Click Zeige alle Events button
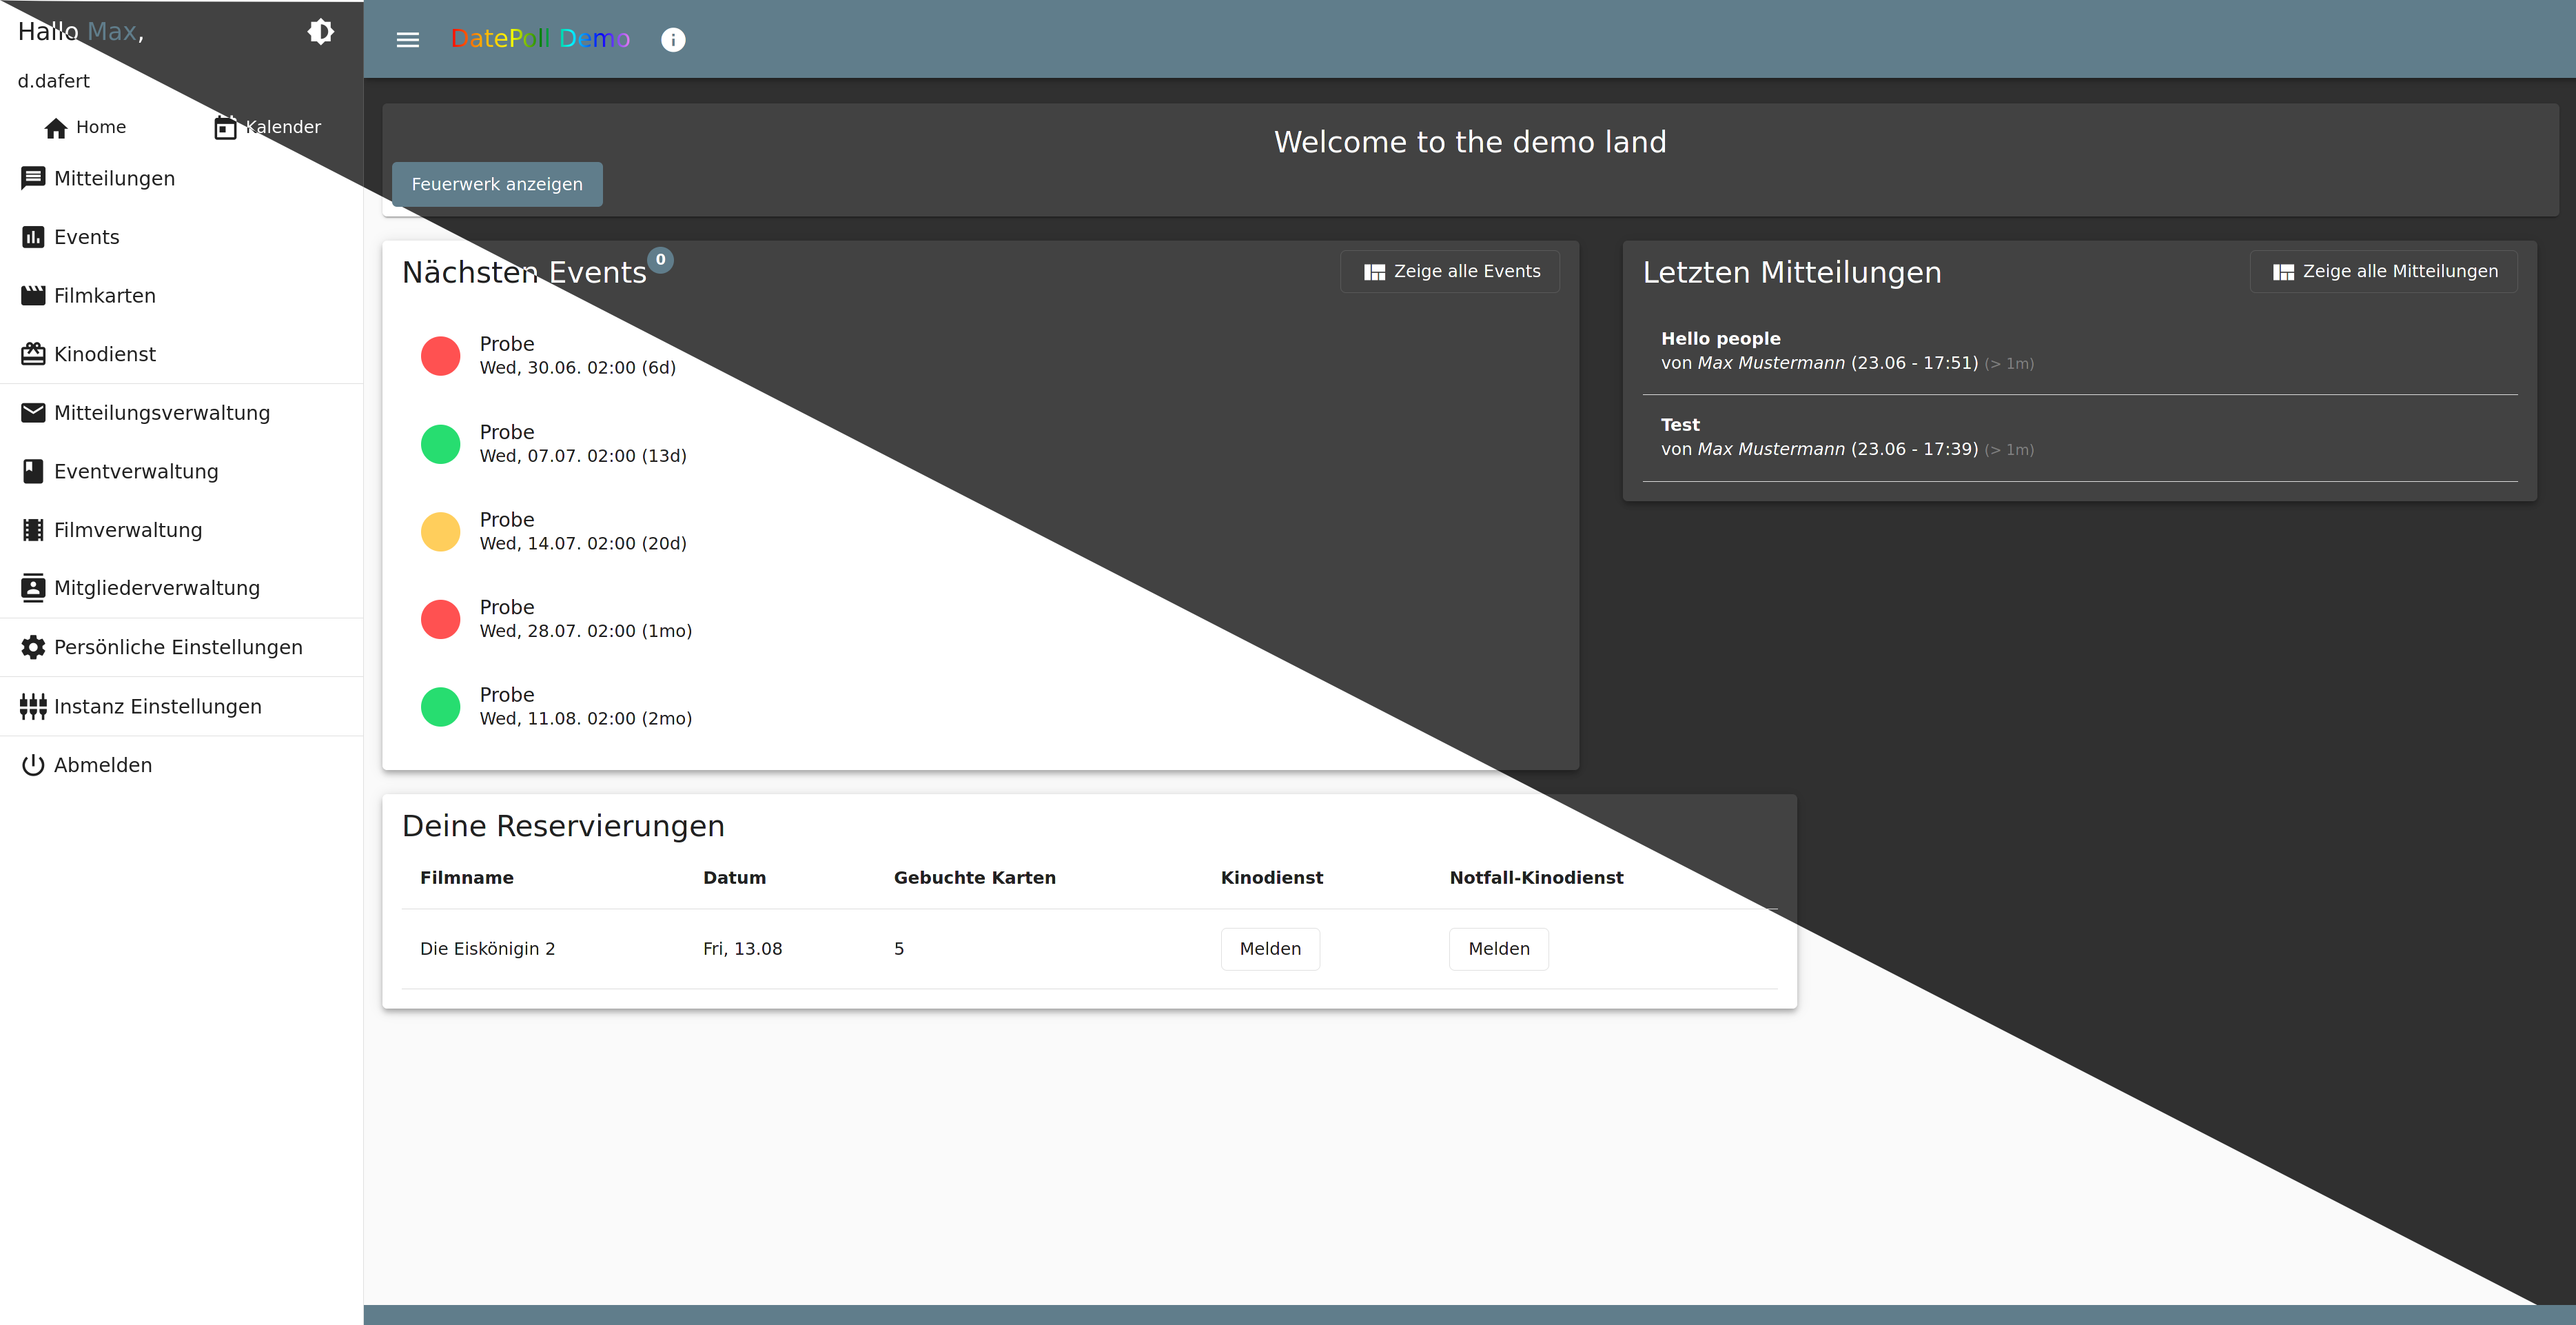The height and width of the screenshot is (1325, 2576). click(1450, 272)
